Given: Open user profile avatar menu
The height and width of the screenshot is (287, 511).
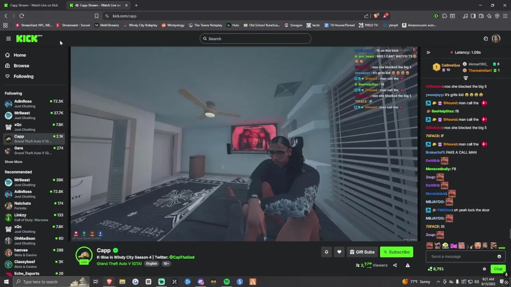Looking at the screenshot, I should [496, 39].
